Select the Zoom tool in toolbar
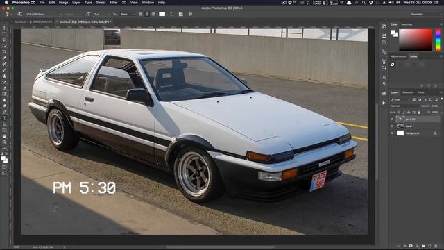This screenshot has height=250, width=444. click(4, 142)
